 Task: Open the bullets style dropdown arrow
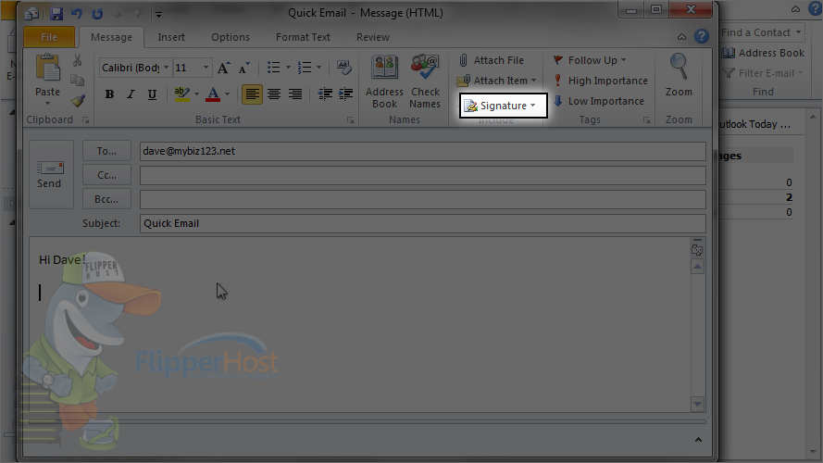point(288,68)
